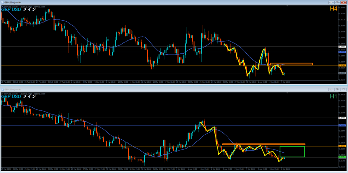Click the blue price level label on H1

click(x=342, y=125)
